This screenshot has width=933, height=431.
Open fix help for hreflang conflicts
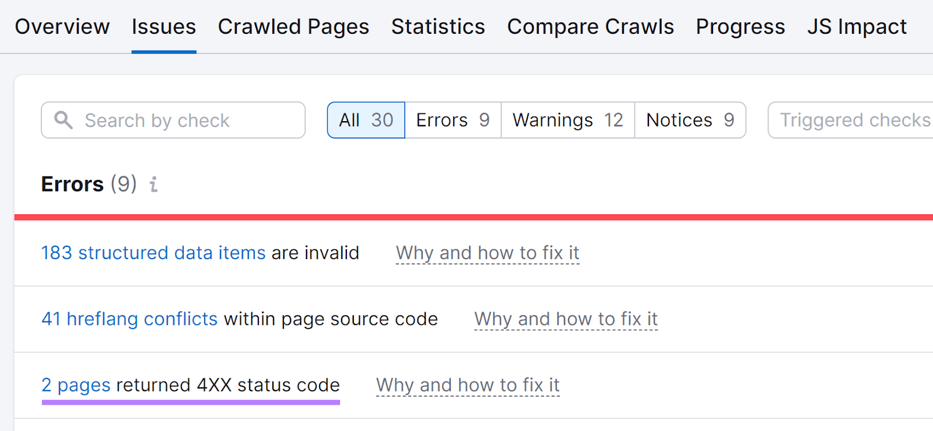point(566,319)
